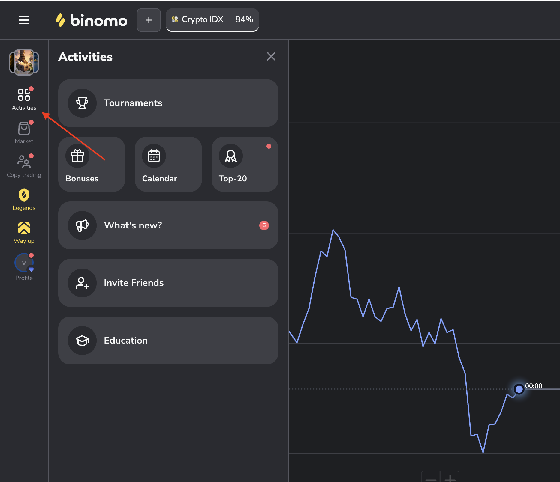
Task: Click the Binomo logo
Action: 92,20
